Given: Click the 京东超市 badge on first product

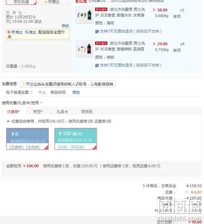Looking at the screenshot, I should pos(101,10).
